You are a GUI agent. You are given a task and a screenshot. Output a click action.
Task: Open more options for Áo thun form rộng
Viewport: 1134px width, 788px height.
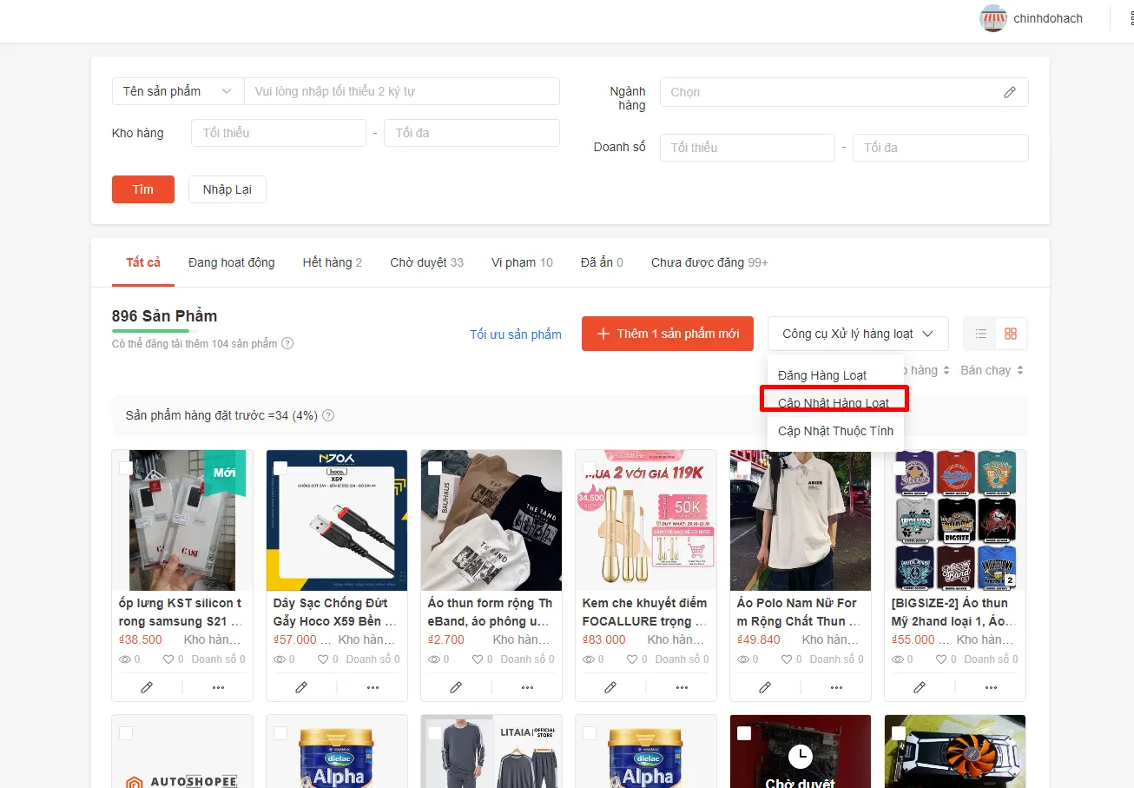point(527,687)
